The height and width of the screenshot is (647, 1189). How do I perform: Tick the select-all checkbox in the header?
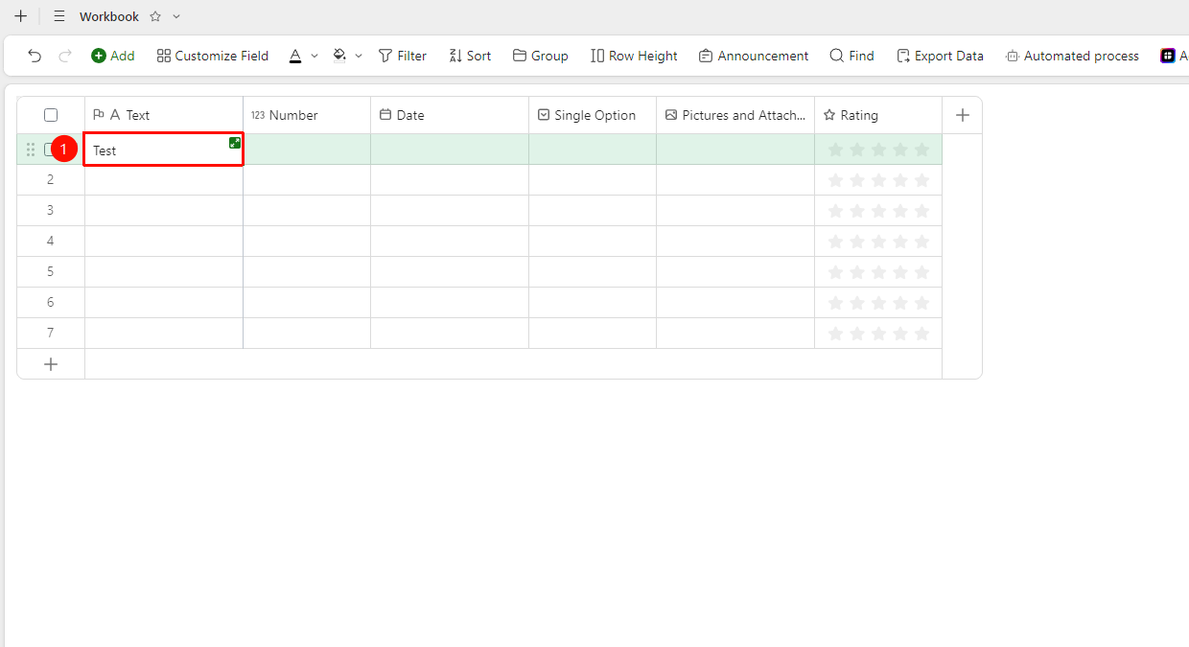pyautogui.click(x=51, y=115)
